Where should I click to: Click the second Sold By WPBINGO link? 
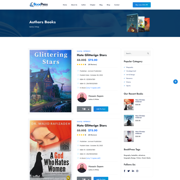click(84, 121)
